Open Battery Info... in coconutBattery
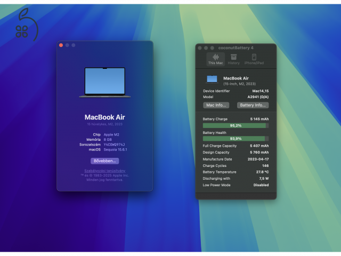341x256 pixels. 253,105
